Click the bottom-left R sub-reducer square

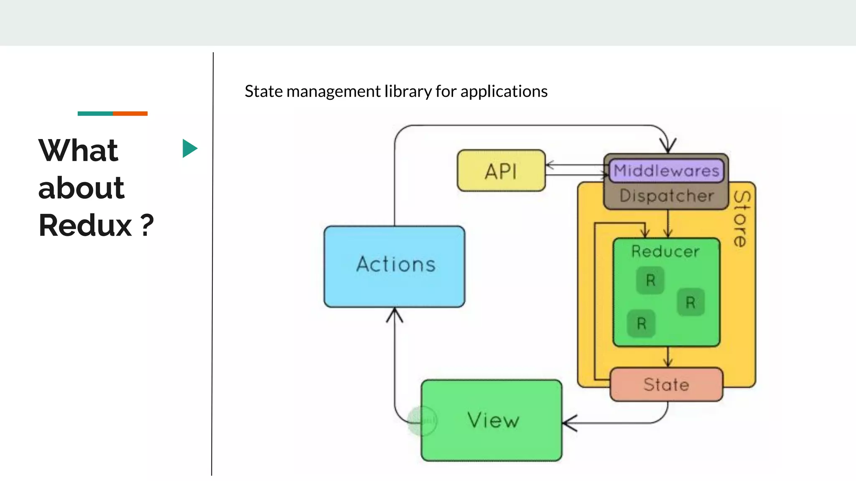641,324
